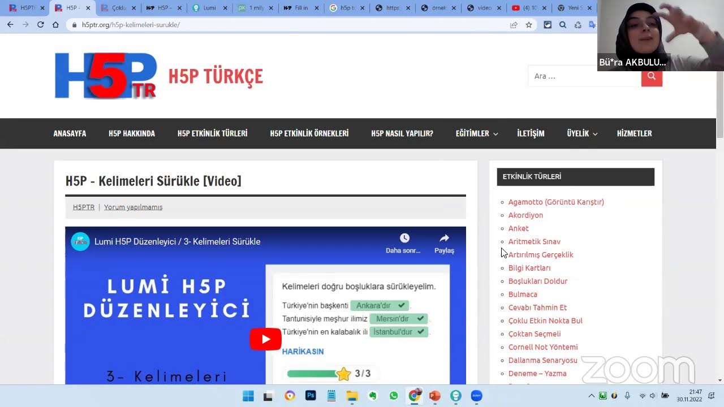Click the volume speaker icon in tray
The image size is (724, 407).
tap(653, 396)
